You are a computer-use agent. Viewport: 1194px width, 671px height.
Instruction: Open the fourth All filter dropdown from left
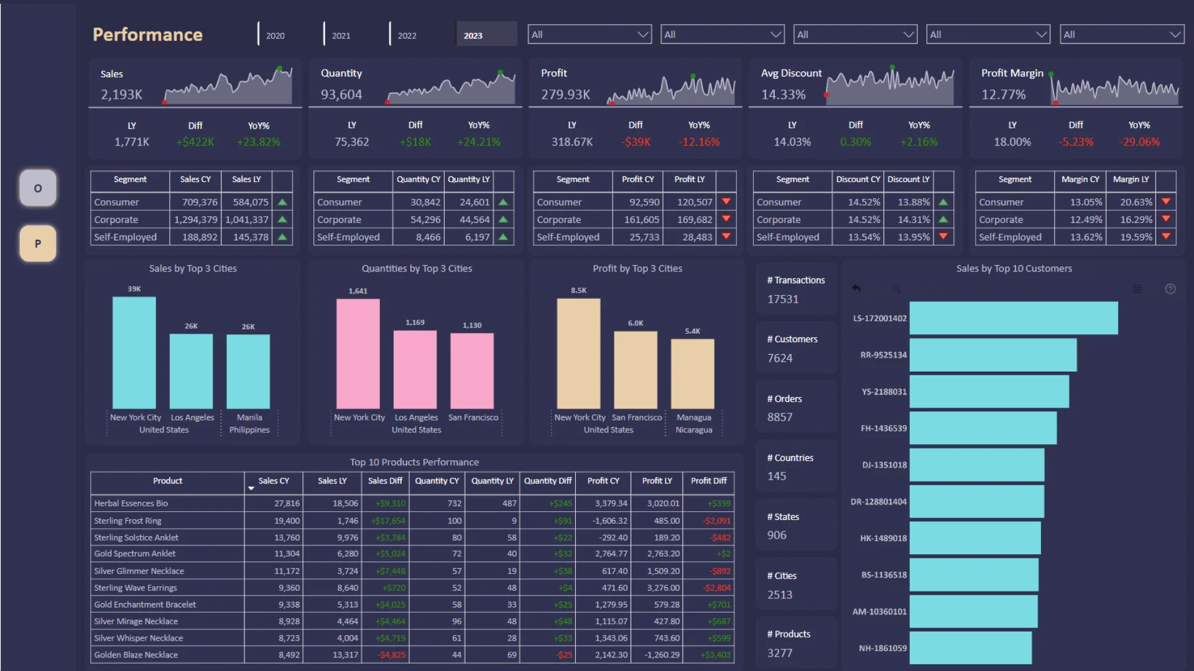click(x=988, y=34)
